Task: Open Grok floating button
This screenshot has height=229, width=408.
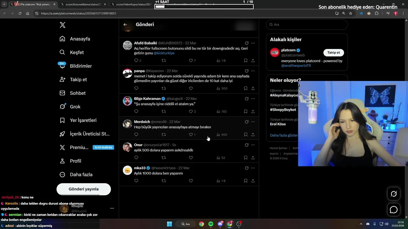Action: pos(394,194)
